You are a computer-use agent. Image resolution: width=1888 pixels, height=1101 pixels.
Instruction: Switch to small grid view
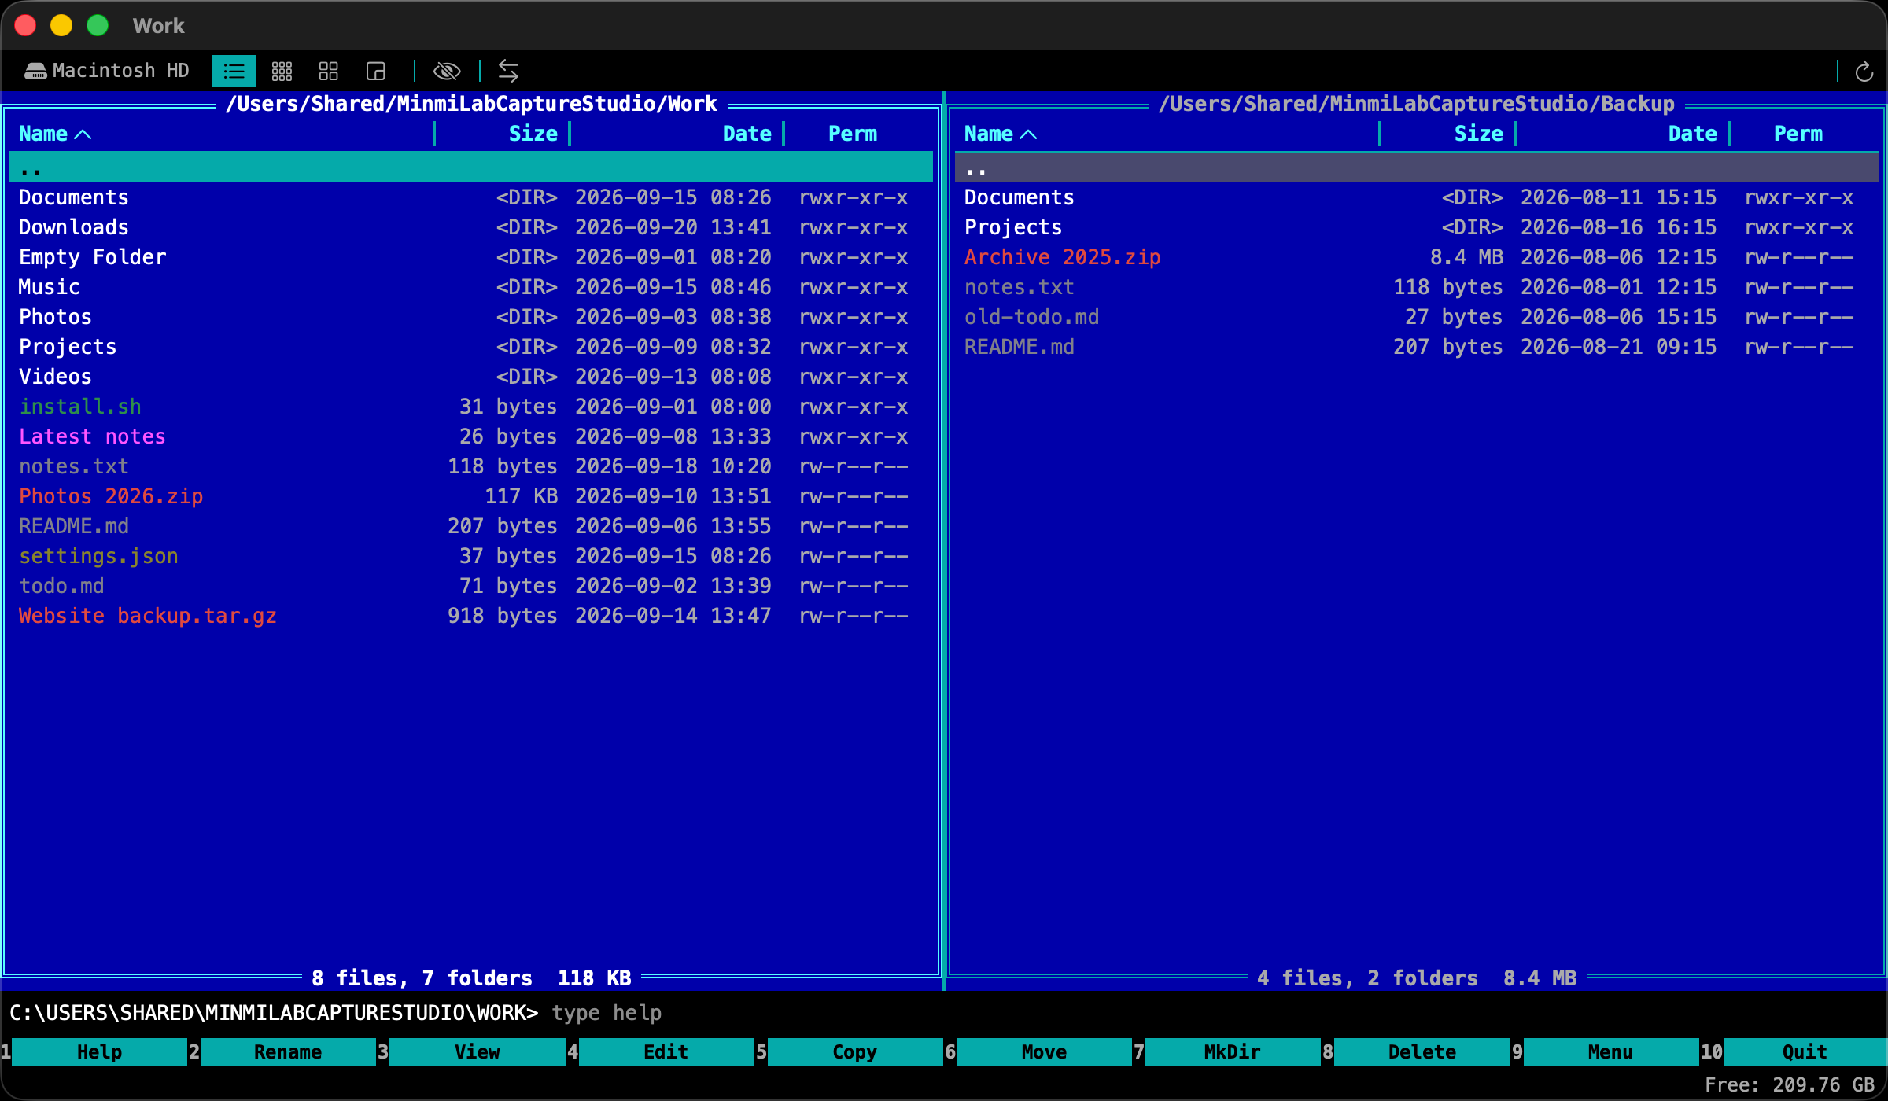[282, 72]
